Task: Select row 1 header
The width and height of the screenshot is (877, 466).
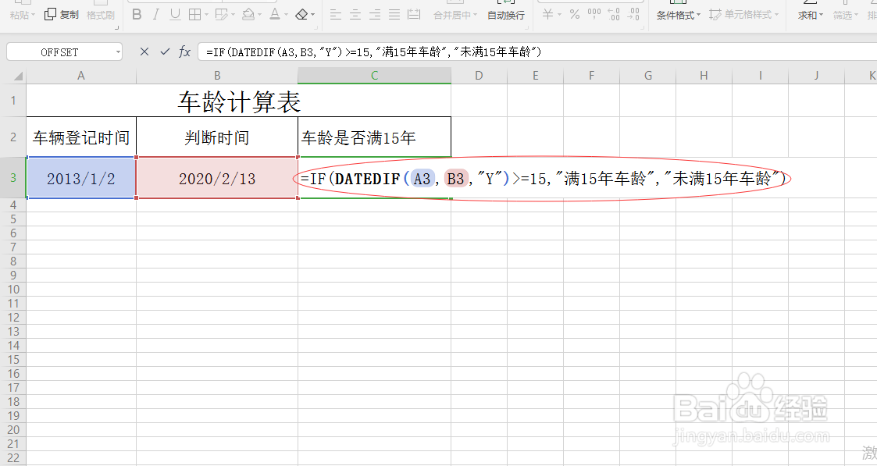Action: (x=12, y=101)
